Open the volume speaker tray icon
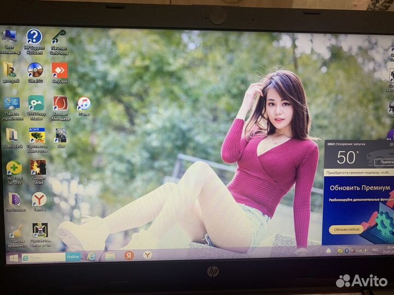This screenshot has height=295, width=394. (366, 250)
